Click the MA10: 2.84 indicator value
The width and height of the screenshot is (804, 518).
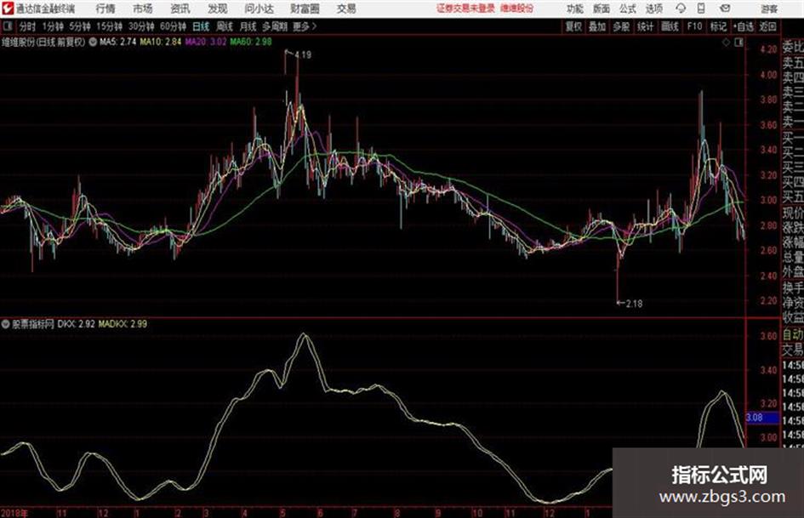click(161, 42)
